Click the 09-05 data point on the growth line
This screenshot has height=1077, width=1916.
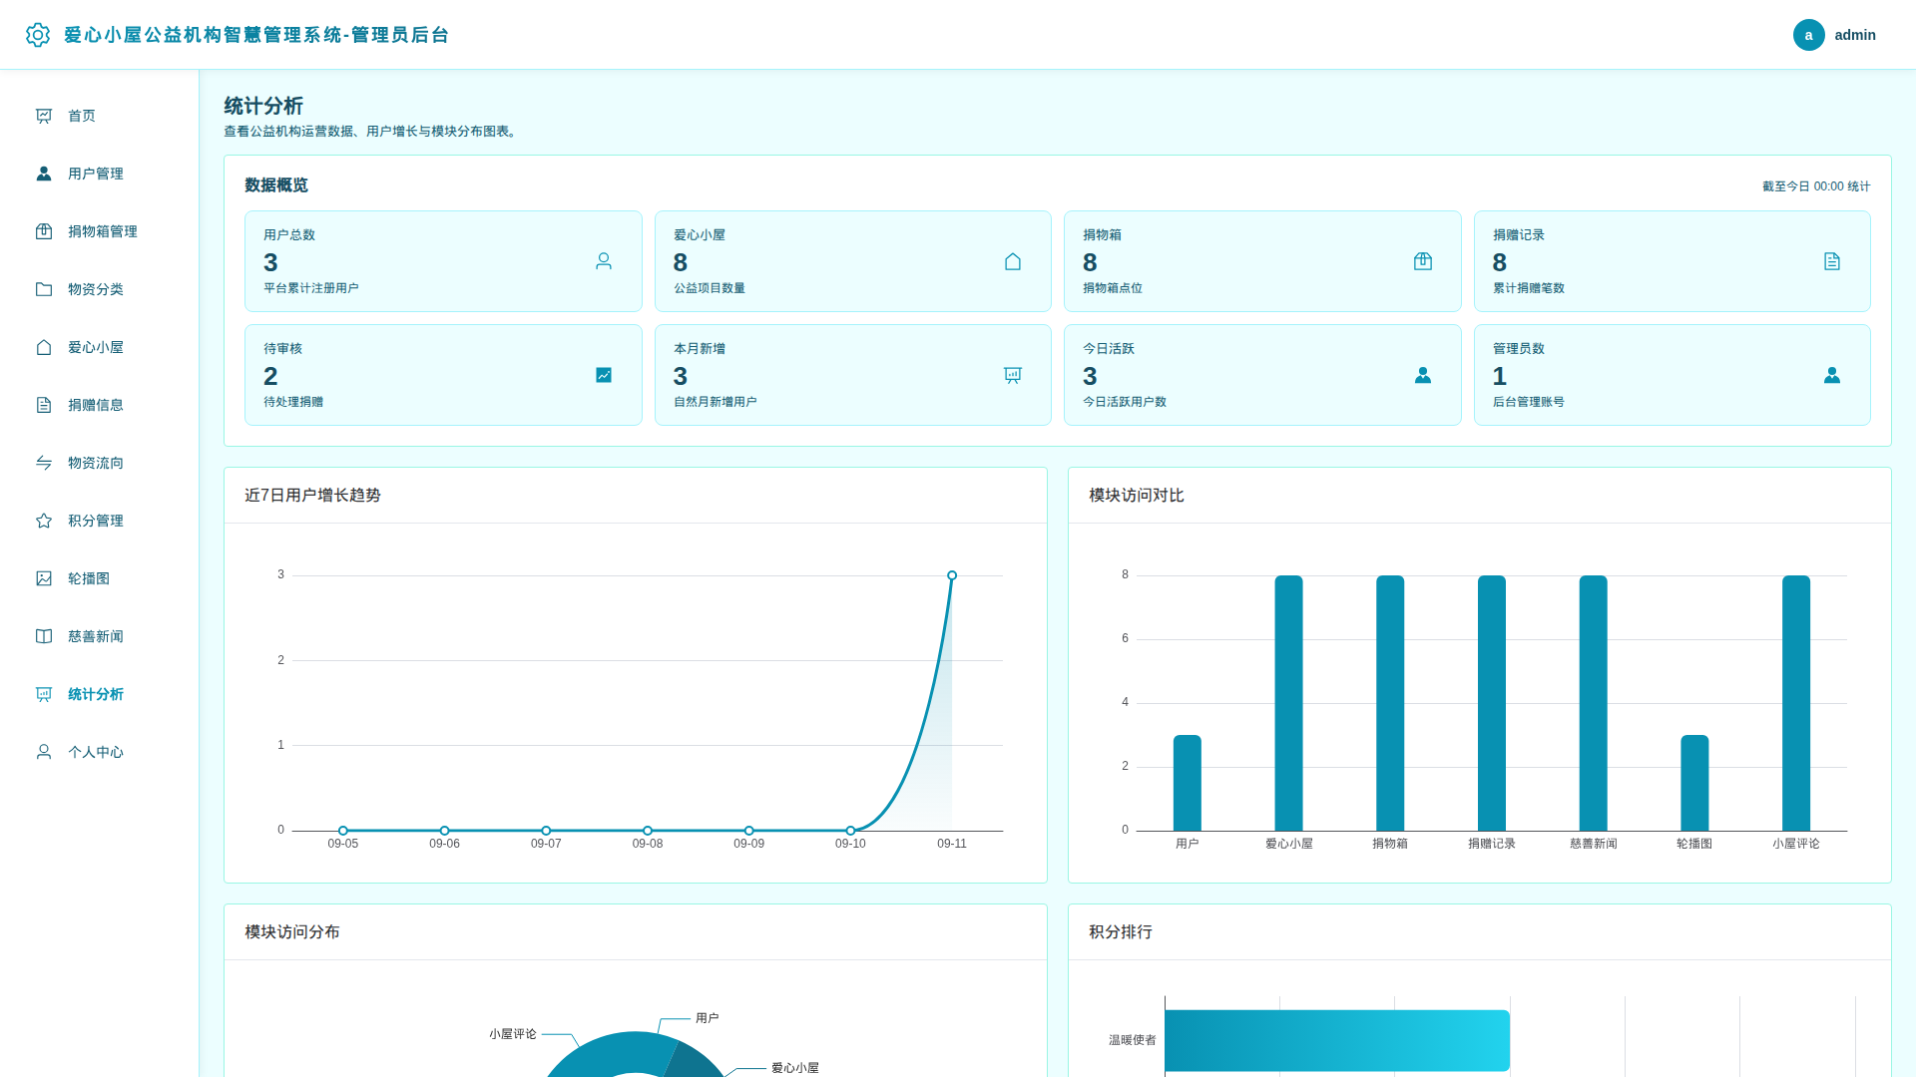point(343,831)
